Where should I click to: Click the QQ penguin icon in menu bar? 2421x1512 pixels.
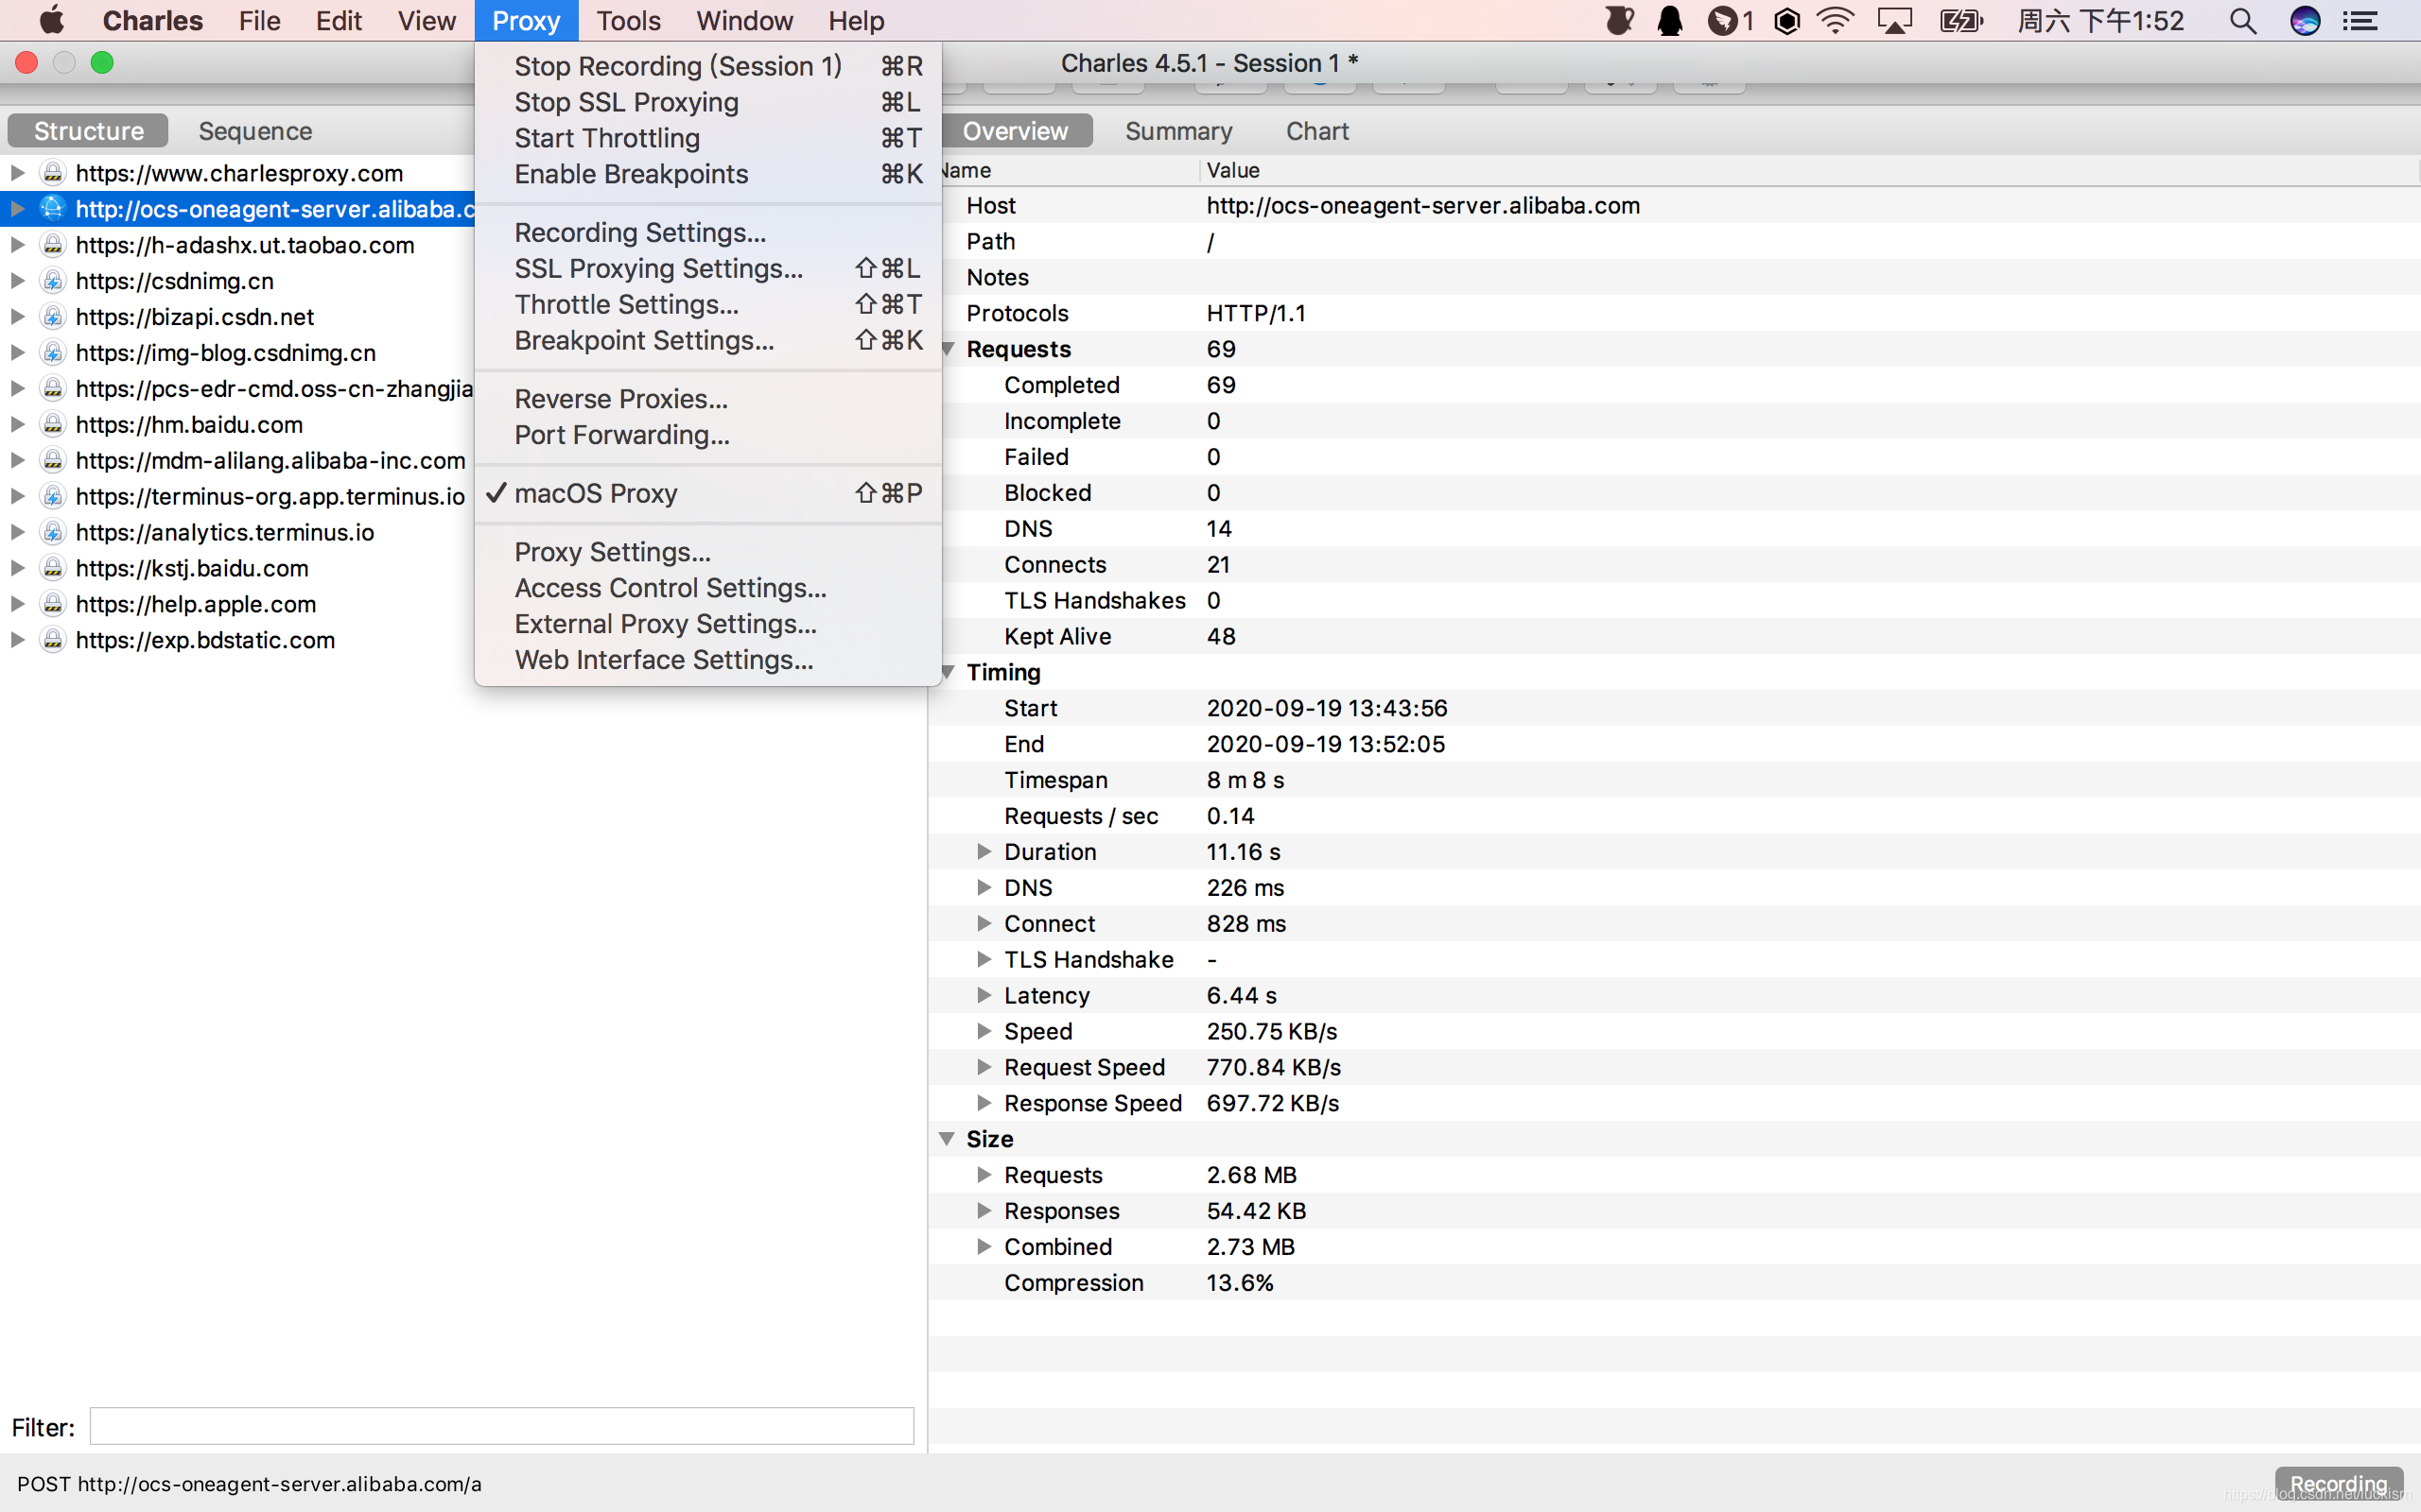click(1670, 20)
